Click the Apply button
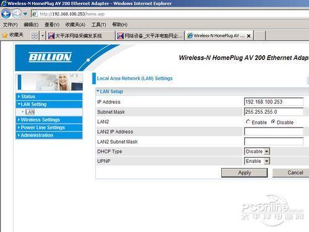 click(244, 173)
